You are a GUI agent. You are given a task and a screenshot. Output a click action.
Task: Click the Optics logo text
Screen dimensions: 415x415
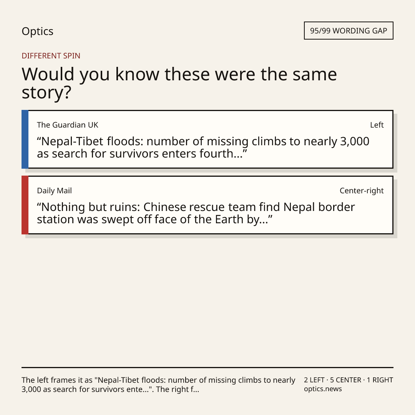coord(37,31)
